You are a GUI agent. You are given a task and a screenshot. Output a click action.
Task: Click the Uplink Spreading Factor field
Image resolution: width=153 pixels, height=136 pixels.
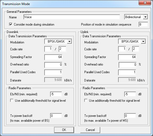coord(127,57)
